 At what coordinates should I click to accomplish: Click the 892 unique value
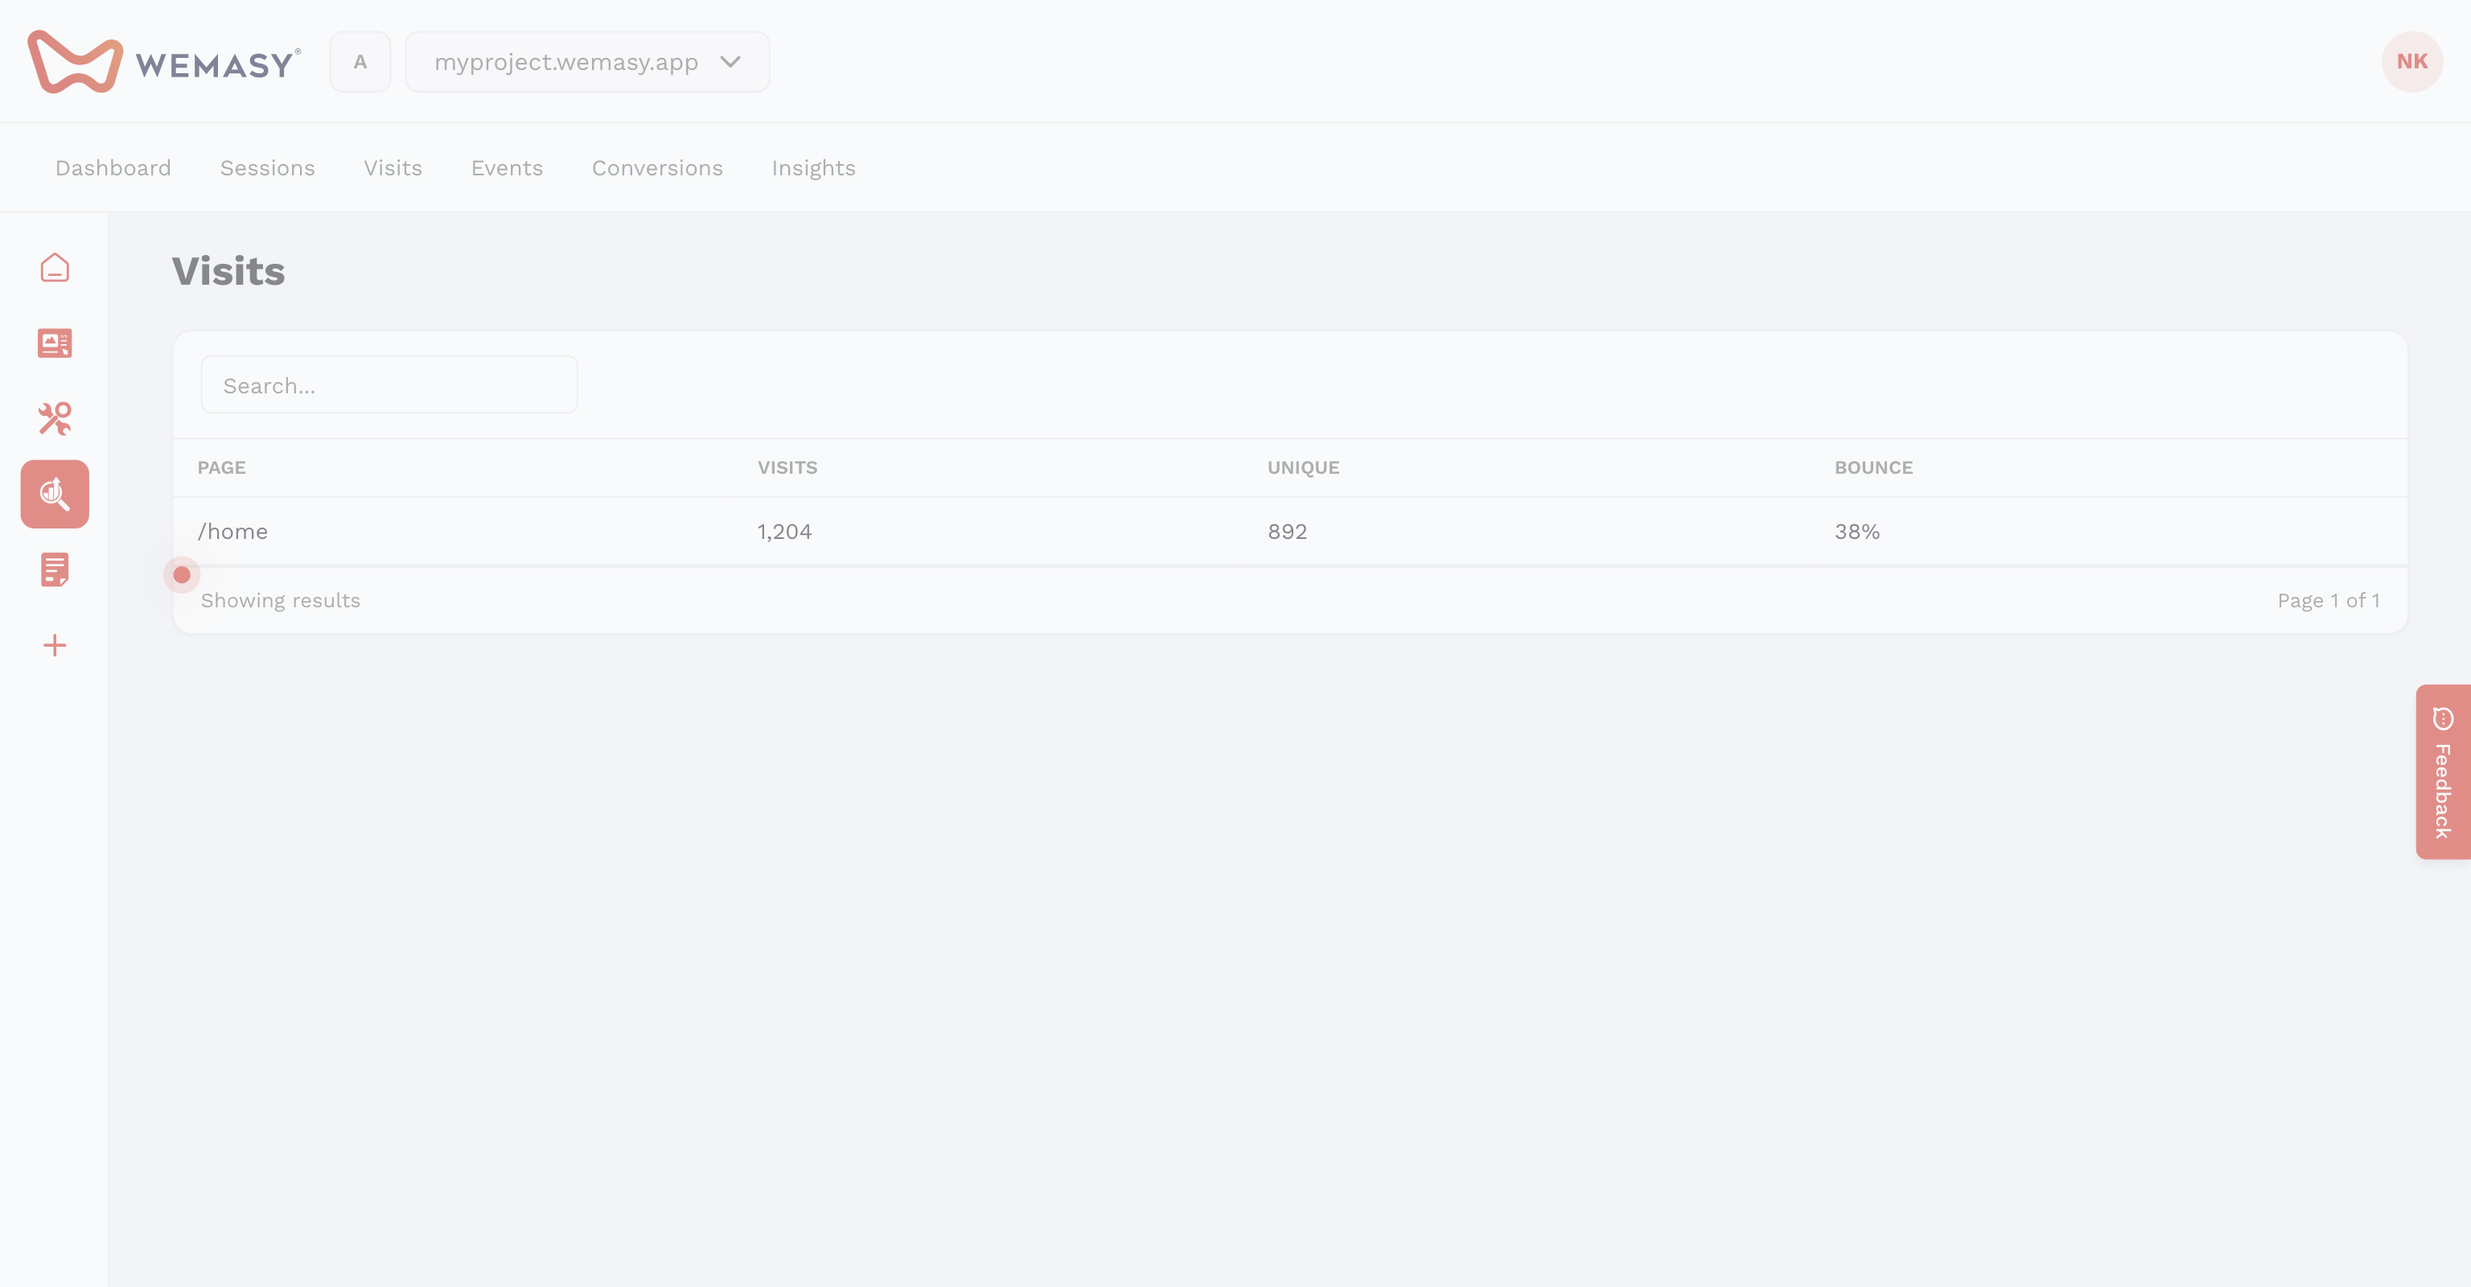pos(1287,532)
